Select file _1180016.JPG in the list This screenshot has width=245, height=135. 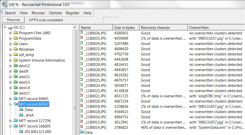pyautogui.click(x=95, y=117)
